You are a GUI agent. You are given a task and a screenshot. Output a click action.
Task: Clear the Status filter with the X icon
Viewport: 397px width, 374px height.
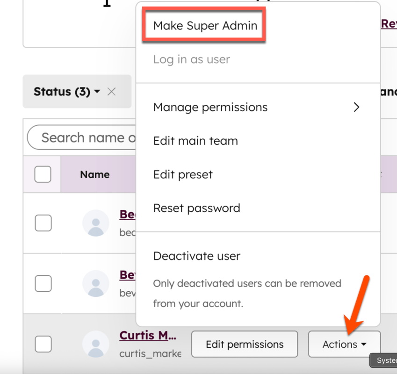click(x=111, y=92)
